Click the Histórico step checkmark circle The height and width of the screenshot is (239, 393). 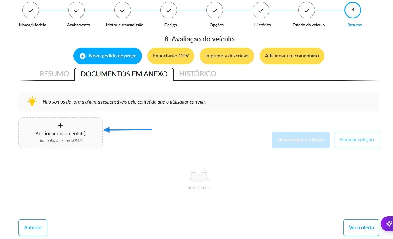coord(261,10)
